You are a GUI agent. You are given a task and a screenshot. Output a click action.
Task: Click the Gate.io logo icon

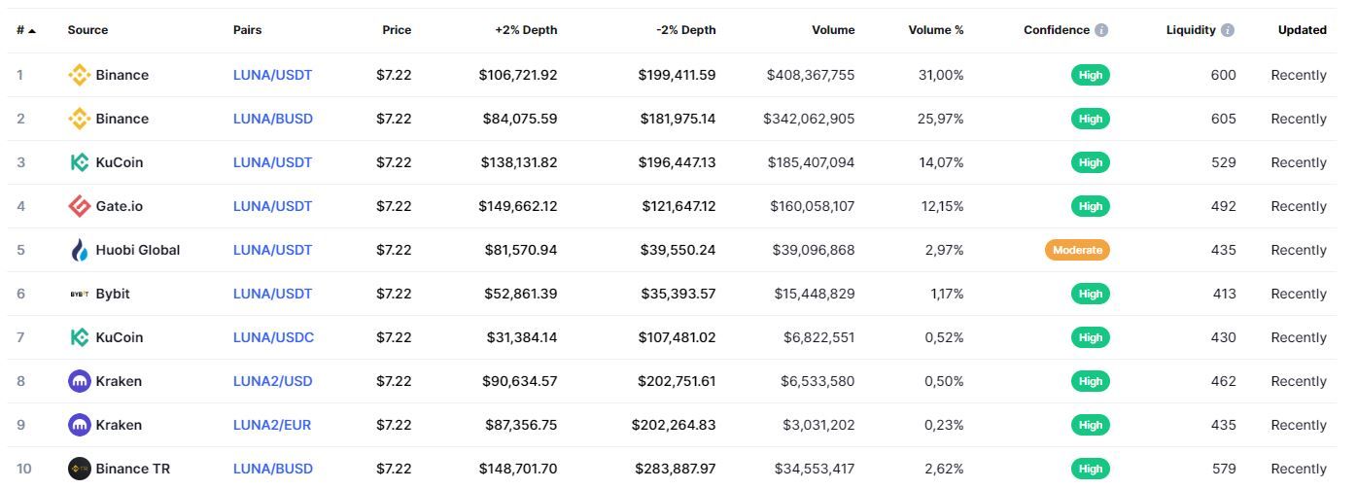click(79, 206)
